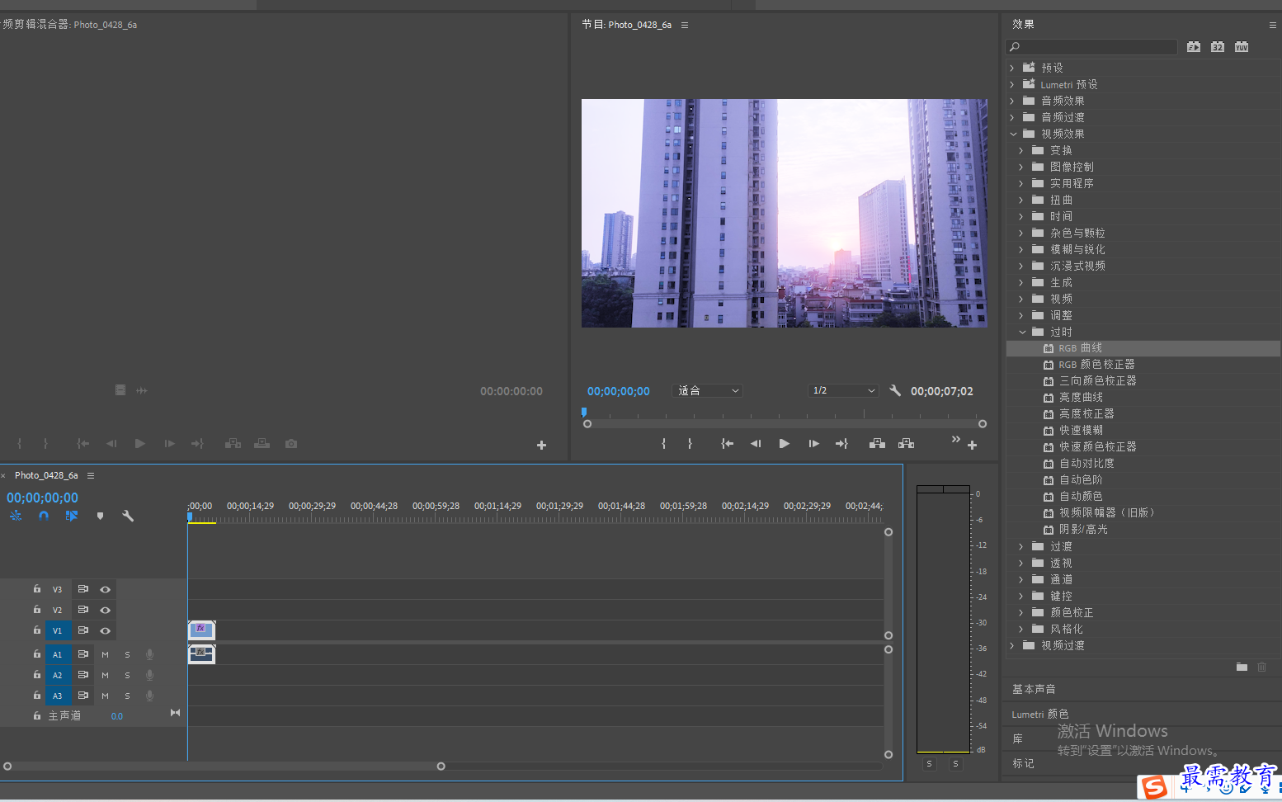Image resolution: width=1282 pixels, height=802 pixels.
Task: Hide the V1 track output eye
Action: (105, 630)
